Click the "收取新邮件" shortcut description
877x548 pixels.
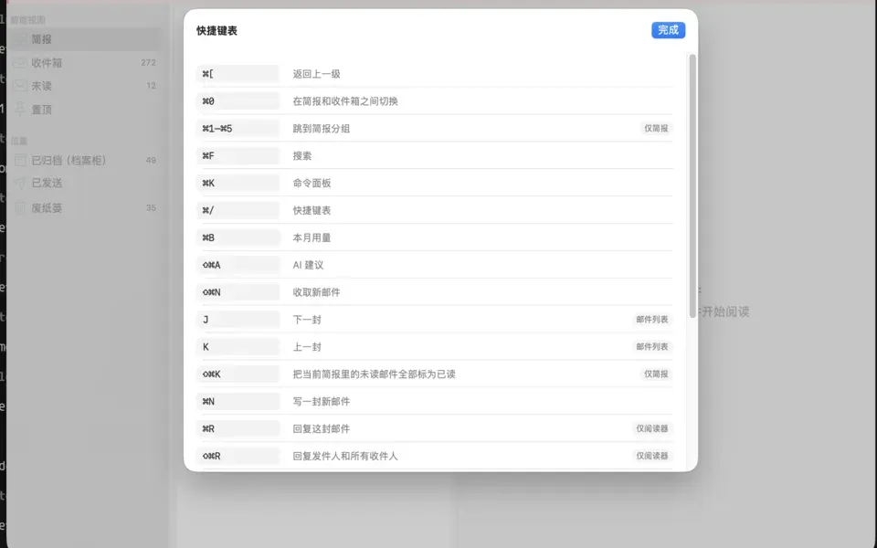(317, 292)
